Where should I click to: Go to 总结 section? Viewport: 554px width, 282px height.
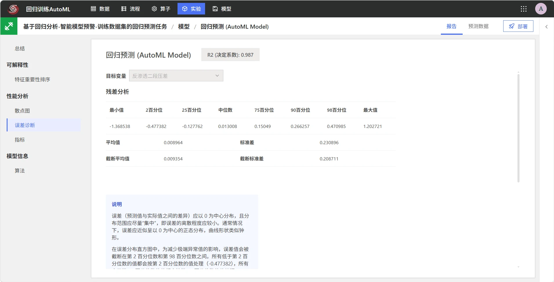click(20, 48)
